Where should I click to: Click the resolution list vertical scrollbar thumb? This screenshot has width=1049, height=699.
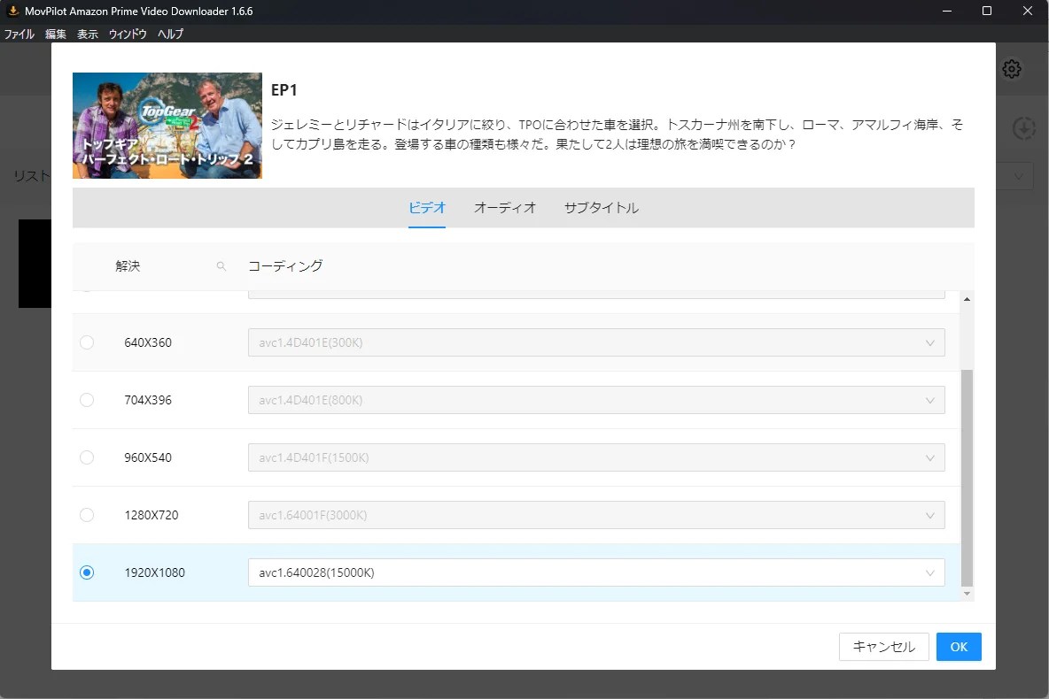[x=967, y=478]
